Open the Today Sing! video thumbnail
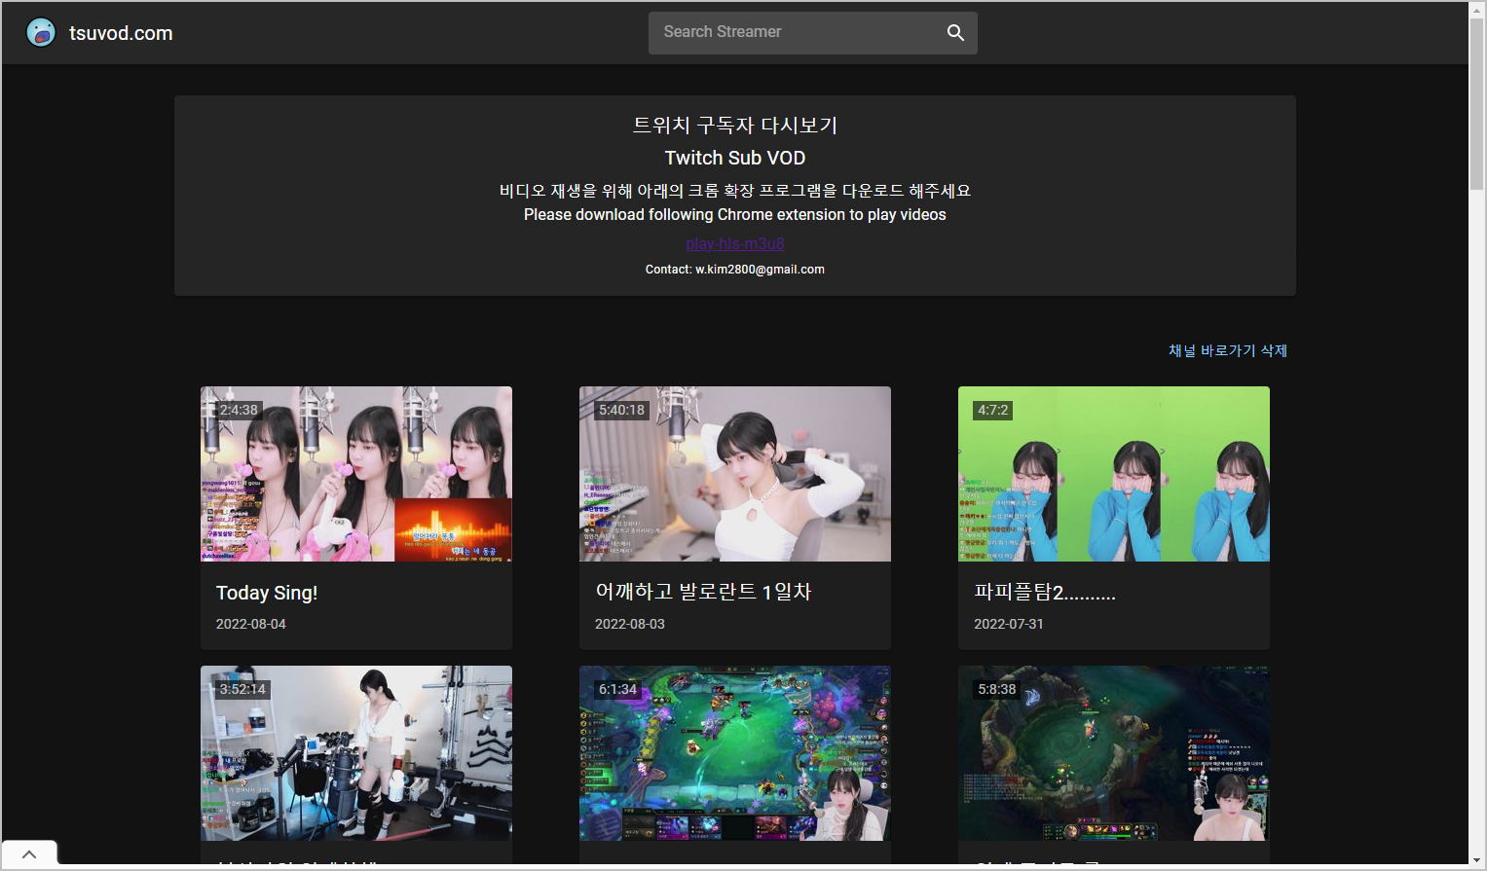This screenshot has width=1487, height=871. (356, 474)
